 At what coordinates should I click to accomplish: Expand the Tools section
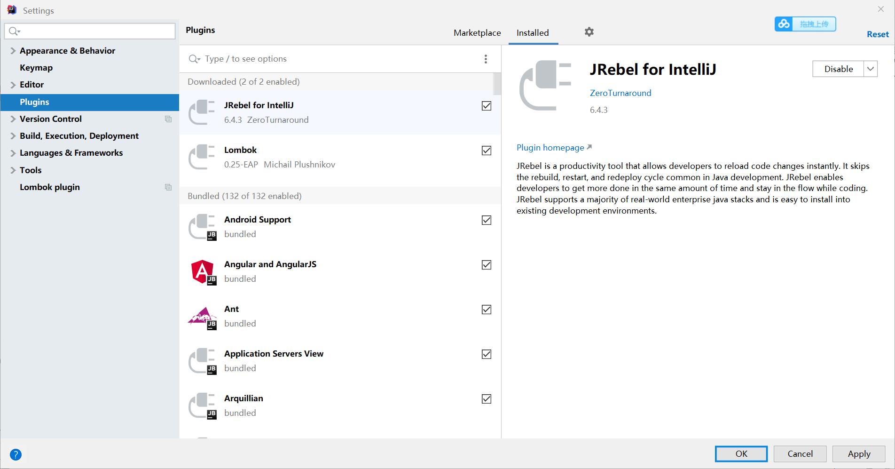pyautogui.click(x=13, y=170)
